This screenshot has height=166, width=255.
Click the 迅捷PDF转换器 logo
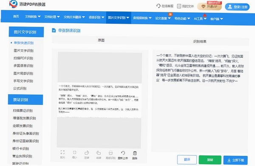pyautogui.click(x=27, y=4)
